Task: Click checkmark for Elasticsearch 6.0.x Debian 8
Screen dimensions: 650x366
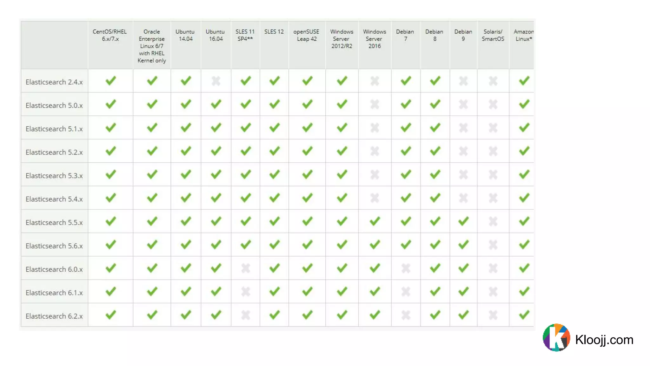Action: pyautogui.click(x=435, y=268)
